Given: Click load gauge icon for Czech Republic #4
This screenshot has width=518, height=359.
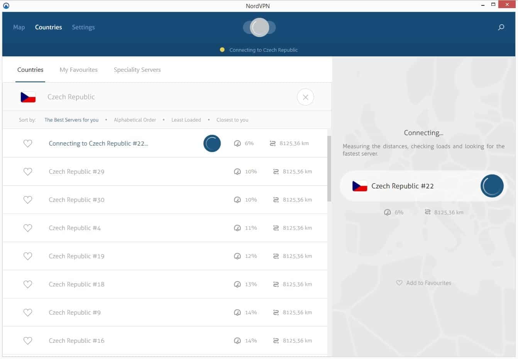Looking at the screenshot, I should coord(237,228).
